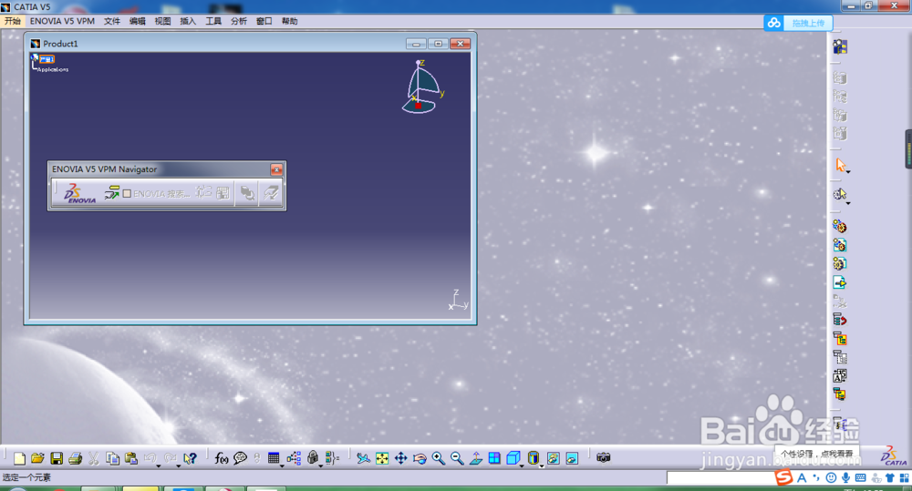Click the padlock icon in bottom toolbar
Viewport: 912px width, 491px height.
click(x=313, y=458)
